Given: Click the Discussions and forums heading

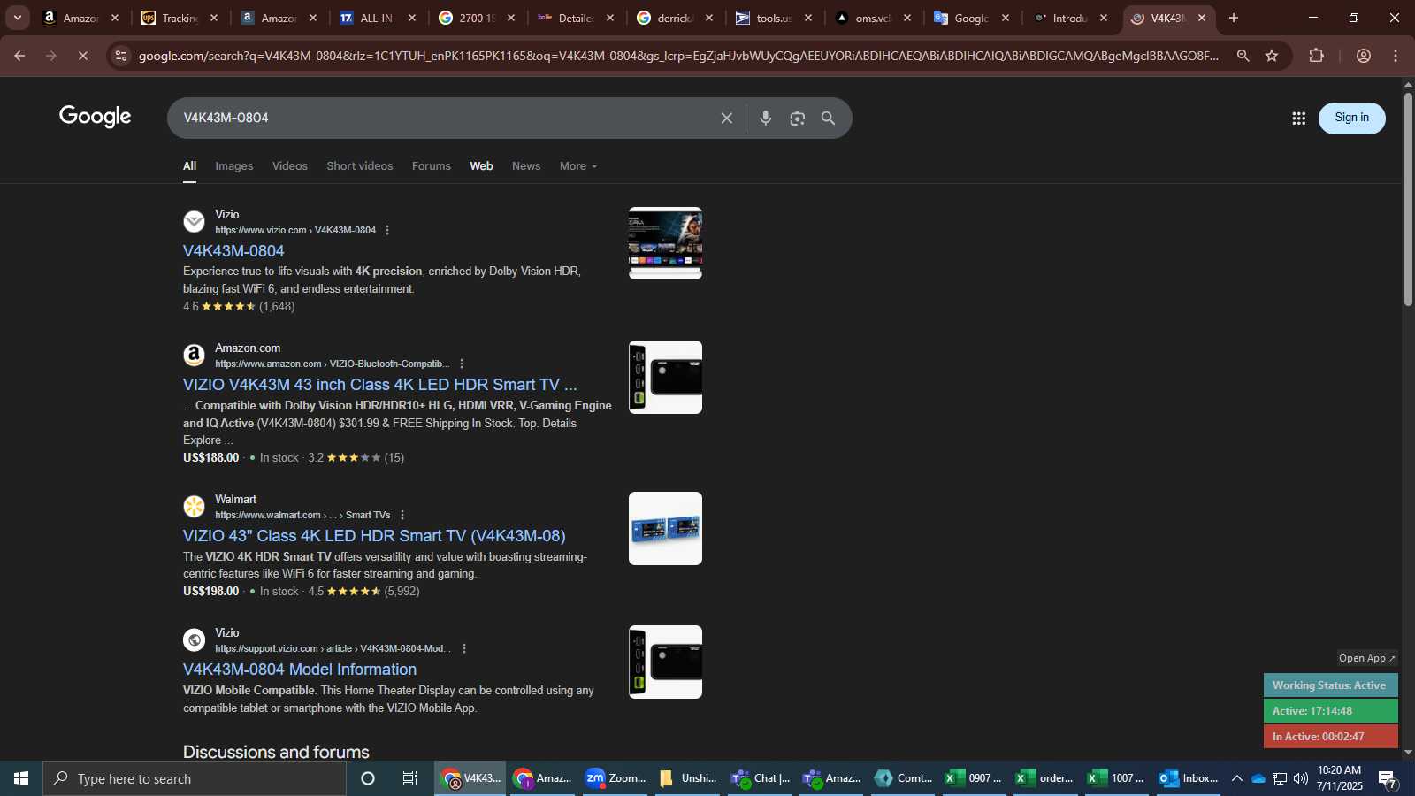Looking at the screenshot, I should click(276, 752).
